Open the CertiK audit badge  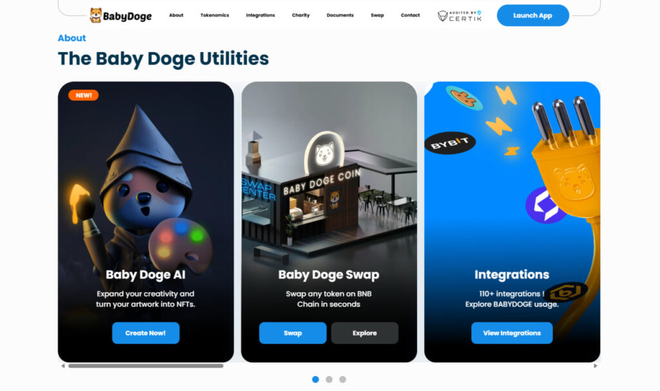(x=459, y=16)
